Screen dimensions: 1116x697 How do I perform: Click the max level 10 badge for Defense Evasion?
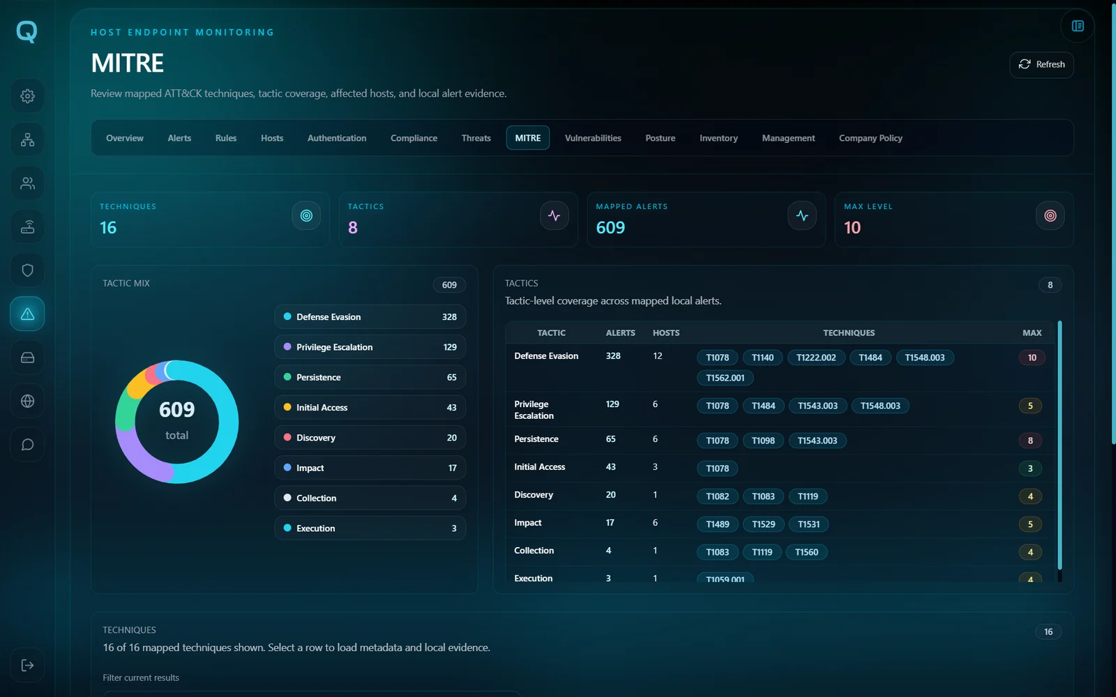pyautogui.click(x=1032, y=358)
